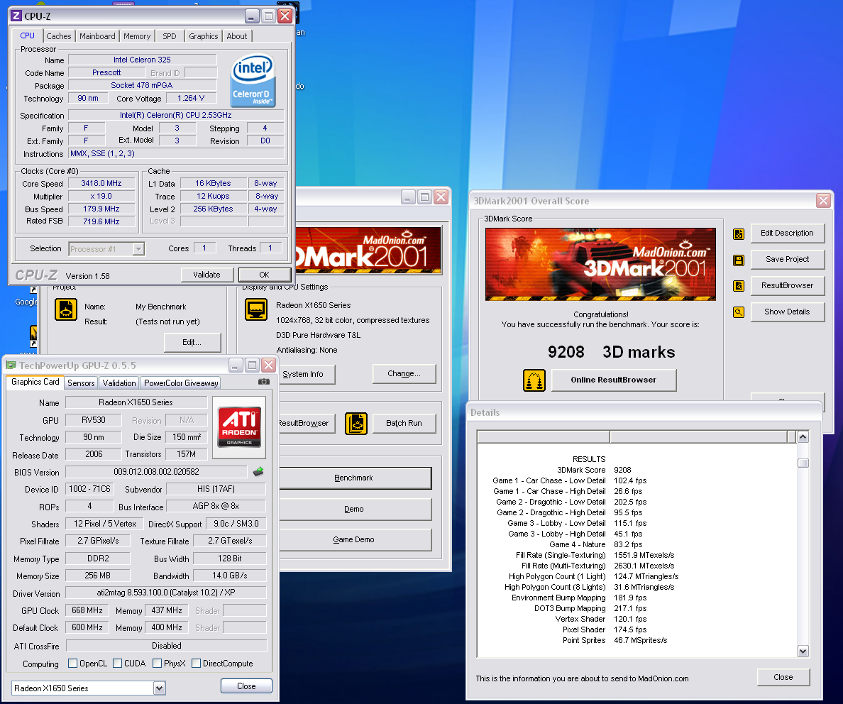Click the BIOS Version field in GPU-Z
The width and height of the screenshot is (843, 704).
coord(156,472)
